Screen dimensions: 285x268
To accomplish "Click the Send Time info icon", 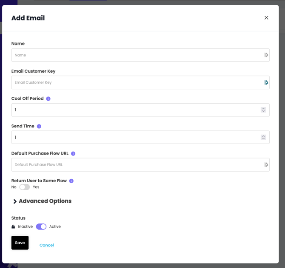I will (39, 127).
